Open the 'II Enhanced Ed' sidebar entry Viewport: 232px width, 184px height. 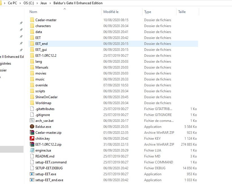pyautogui.click(x=12, y=57)
